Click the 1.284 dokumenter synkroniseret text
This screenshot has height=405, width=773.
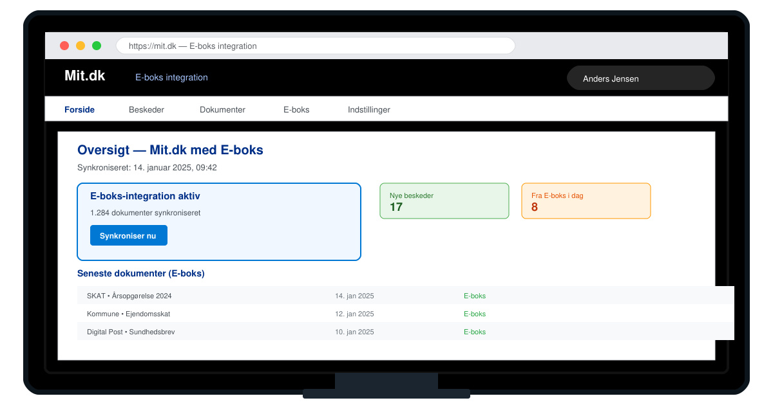pyautogui.click(x=146, y=212)
